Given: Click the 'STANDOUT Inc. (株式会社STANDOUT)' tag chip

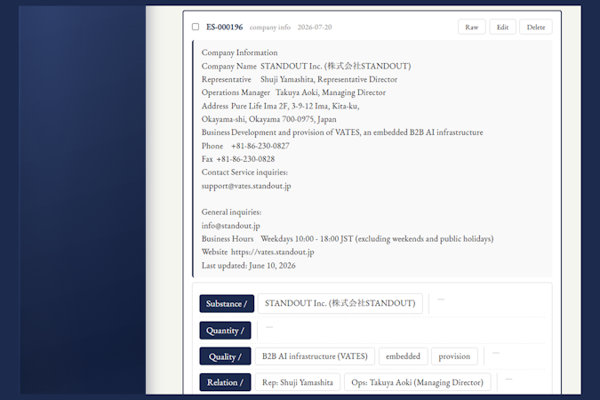Looking at the screenshot, I should pyautogui.click(x=340, y=303).
